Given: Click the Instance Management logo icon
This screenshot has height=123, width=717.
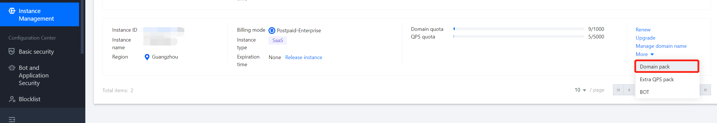Looking at the screenshot, I should coord(12,11).
